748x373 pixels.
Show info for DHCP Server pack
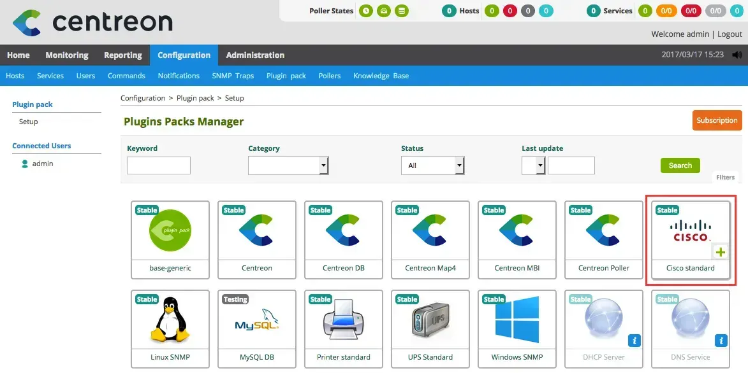[634, 340]
